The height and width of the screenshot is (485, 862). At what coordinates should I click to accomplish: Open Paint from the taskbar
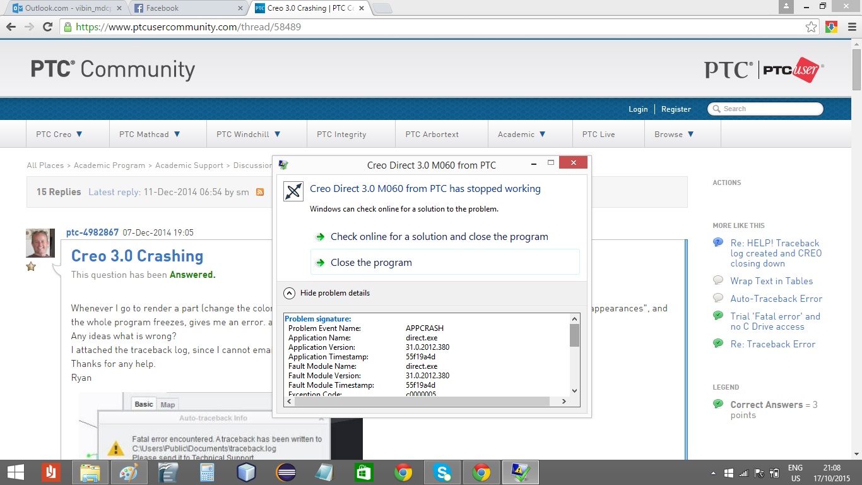128,472
